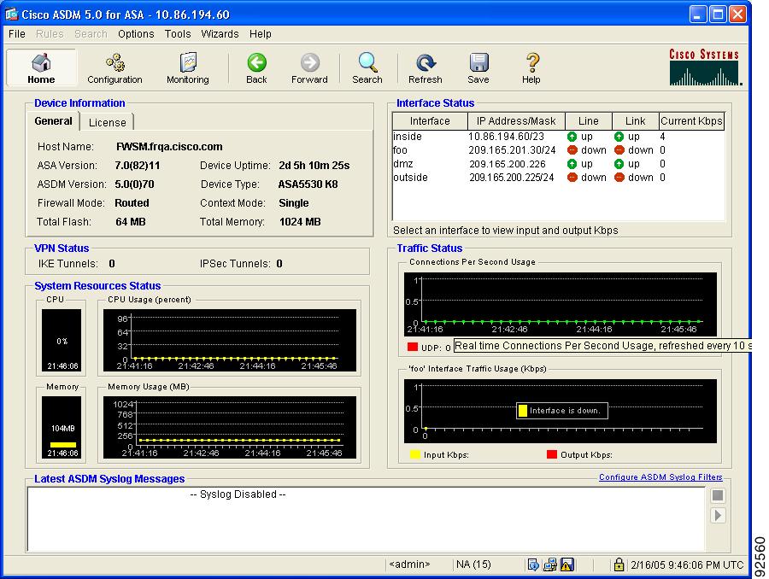This screenshot has height=579, width=769.
Task: Click the Interface column header
Action: coord(430,121)
